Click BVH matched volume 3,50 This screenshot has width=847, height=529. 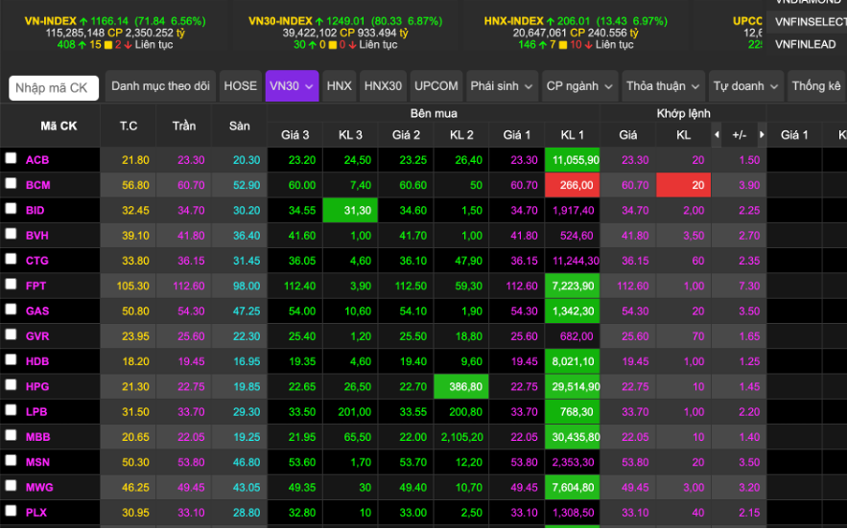[x=694, y=236]
